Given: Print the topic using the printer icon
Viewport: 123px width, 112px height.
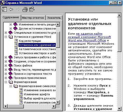Looking at the screenshot, I should [x=25, y=10].
